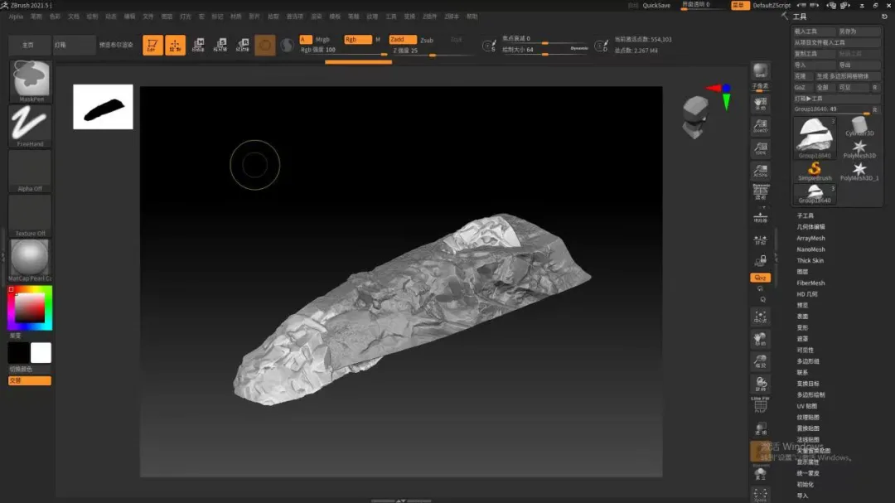Screen dimensions: 895x503
Task: Open the Z插件 menu
Action: pyautogui.click(x=429, y=17)
